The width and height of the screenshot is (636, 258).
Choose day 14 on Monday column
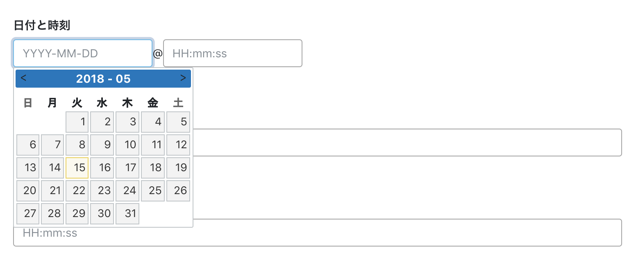pos(52,168)
